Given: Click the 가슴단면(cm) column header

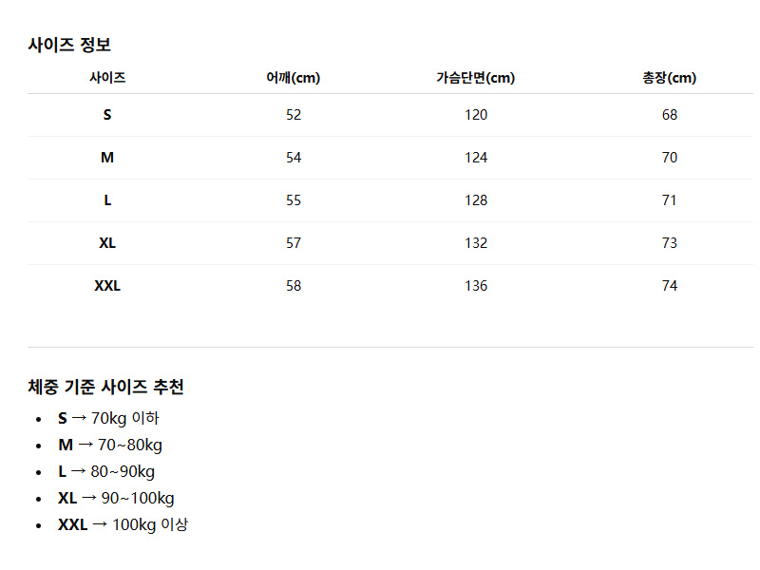Looking at the screenshot, I should point(476,78).
